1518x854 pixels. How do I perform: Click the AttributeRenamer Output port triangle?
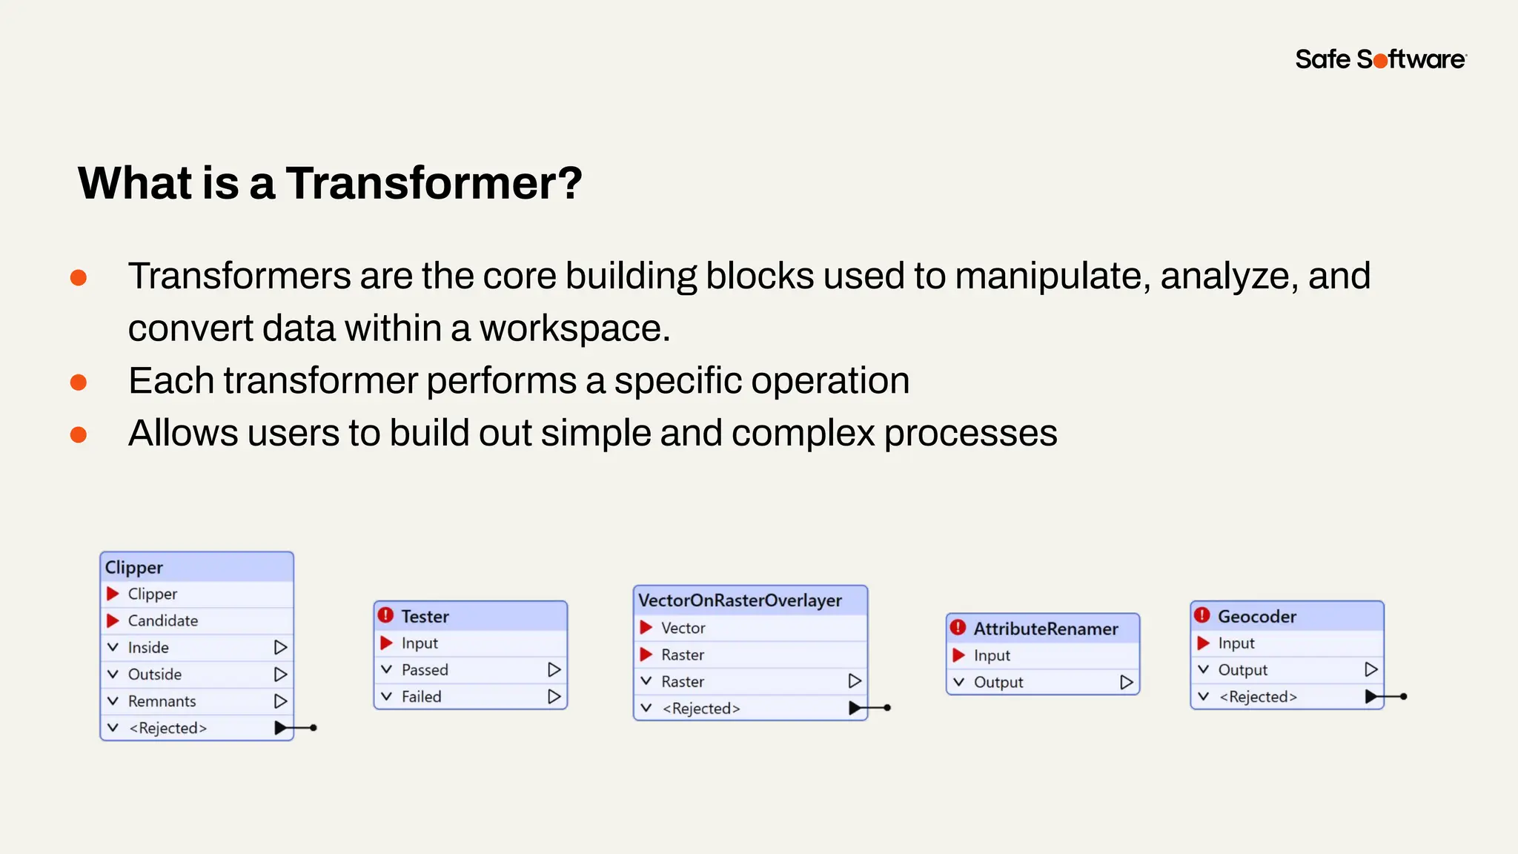tap(1126, 682)
